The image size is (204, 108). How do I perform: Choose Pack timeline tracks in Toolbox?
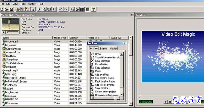(x=103, y=81)
